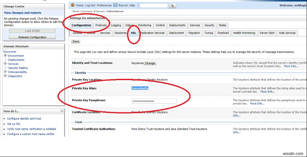This screenshot has width=307, height=157.
Task: Open Summary of Servers breadcrumb link
Action: point(93,11)
